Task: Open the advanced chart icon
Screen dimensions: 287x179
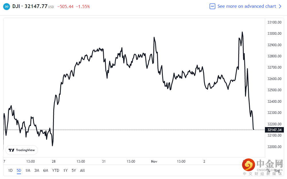Action: click(x=212, y=6)
